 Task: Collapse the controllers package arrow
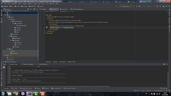(13, 23)
